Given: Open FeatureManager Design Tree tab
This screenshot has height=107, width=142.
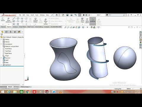Looking at the screenshot, I should pyautogui.click(x=2, y=32).
